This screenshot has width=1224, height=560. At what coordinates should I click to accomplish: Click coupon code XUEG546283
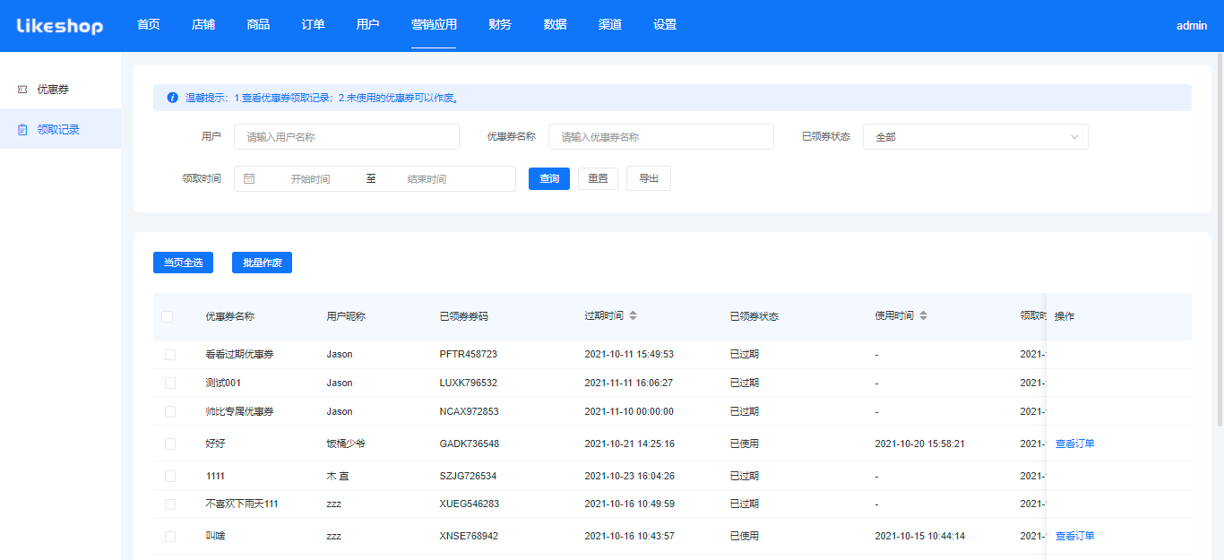click(470, 504)
